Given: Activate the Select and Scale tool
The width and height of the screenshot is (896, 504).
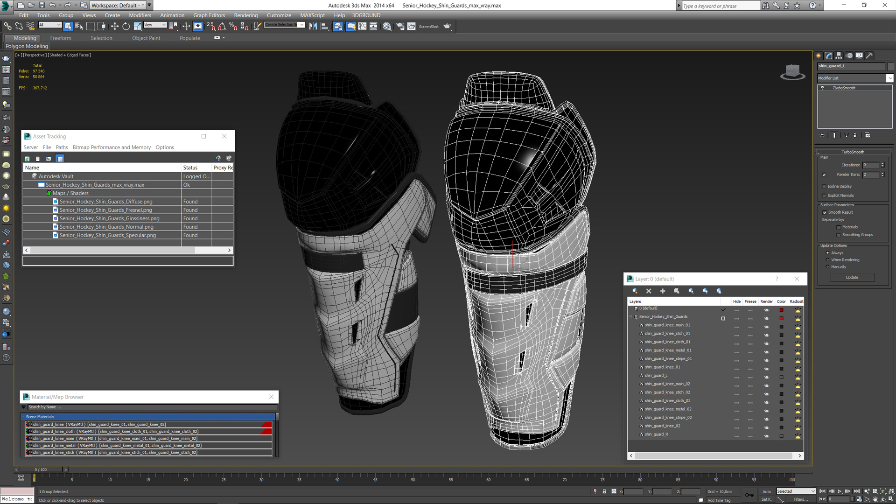Looking at the screenshot, I should (137, 27).
